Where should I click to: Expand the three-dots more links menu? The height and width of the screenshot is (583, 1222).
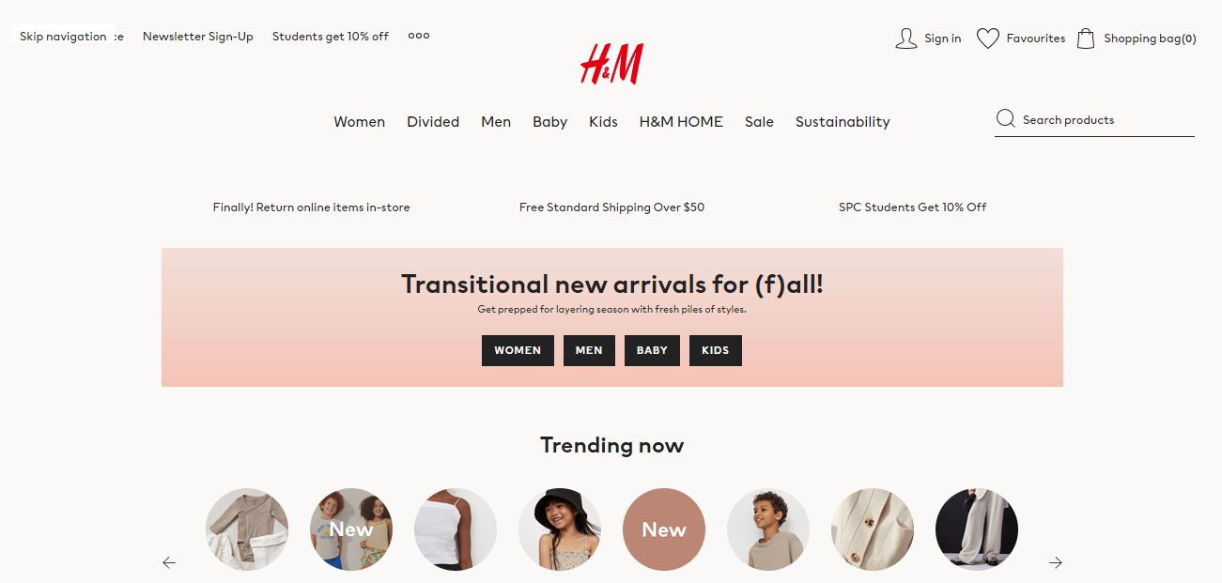point(419,36)
